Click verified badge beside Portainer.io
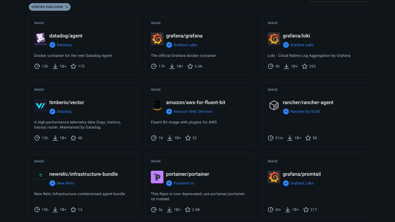This screenshot has width=395, height=222. click(169, 183)
